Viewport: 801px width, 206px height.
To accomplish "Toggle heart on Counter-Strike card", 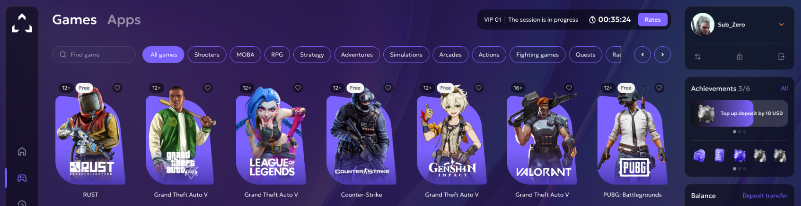I will point(388,88).
